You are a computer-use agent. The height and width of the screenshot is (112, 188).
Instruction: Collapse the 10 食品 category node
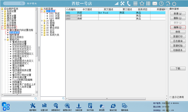pyautogui.click(x=42, y=11)
